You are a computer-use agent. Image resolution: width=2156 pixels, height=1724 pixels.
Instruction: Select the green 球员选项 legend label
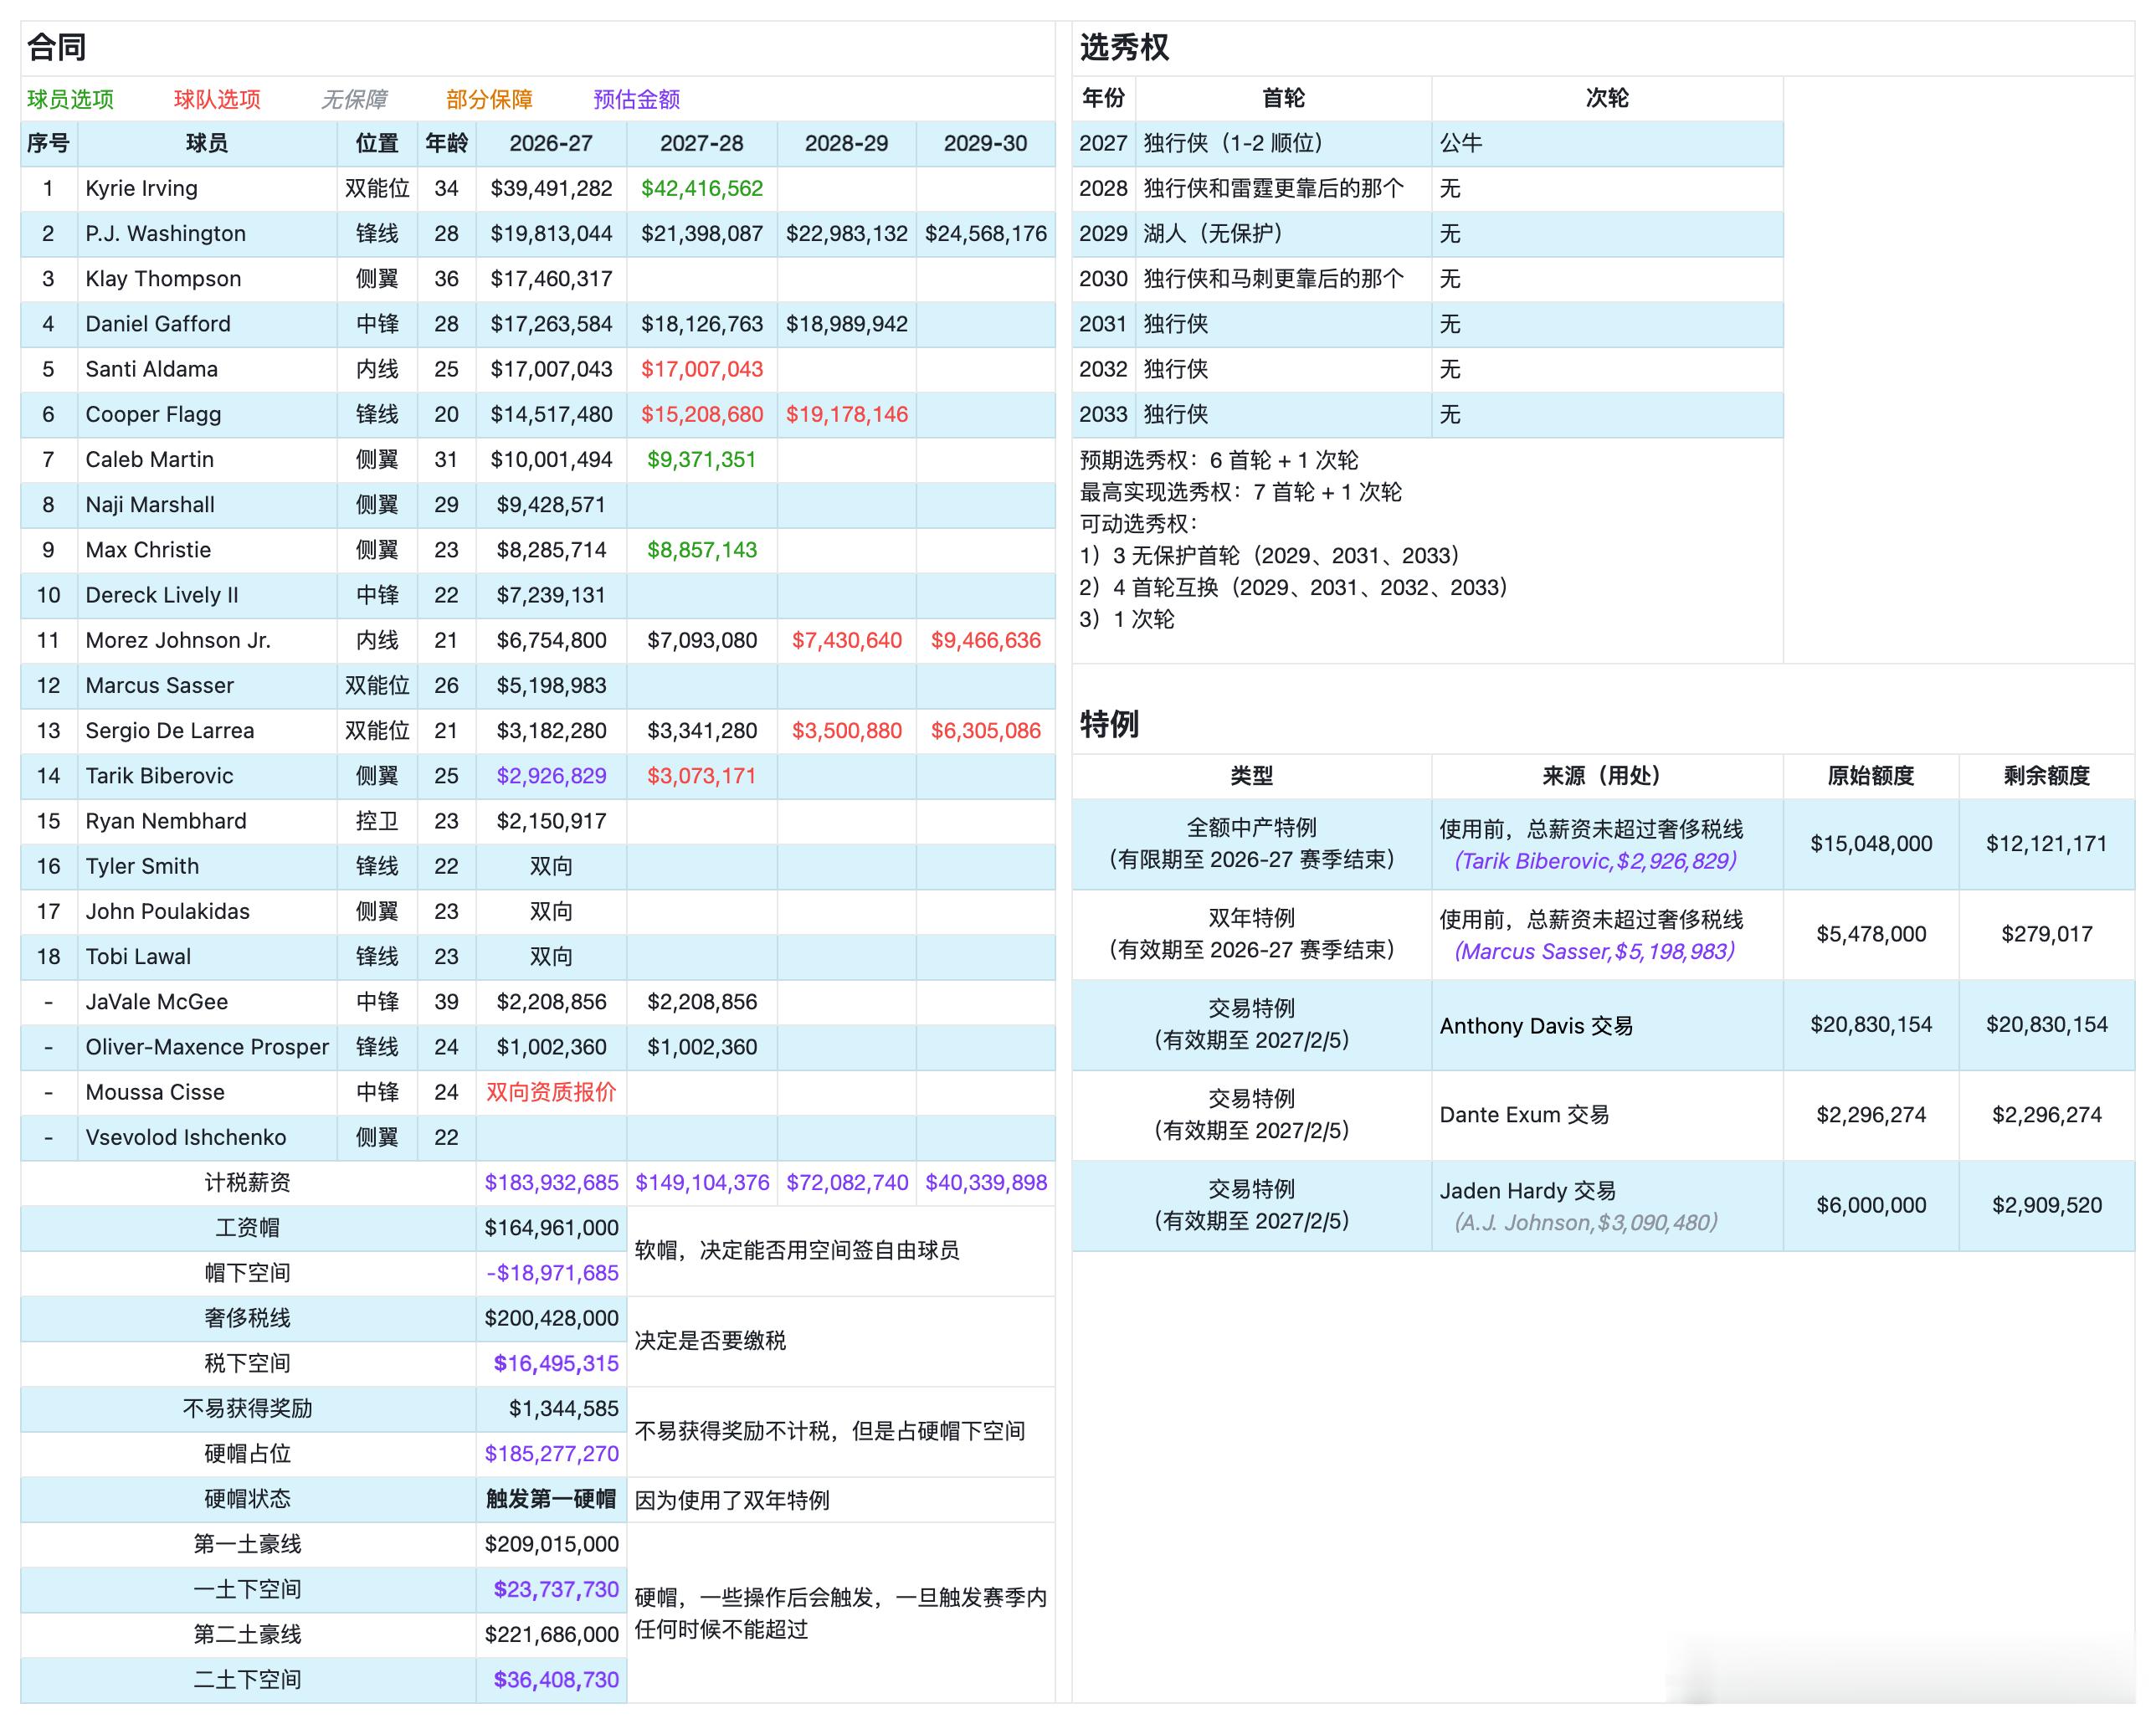point(70,99)
